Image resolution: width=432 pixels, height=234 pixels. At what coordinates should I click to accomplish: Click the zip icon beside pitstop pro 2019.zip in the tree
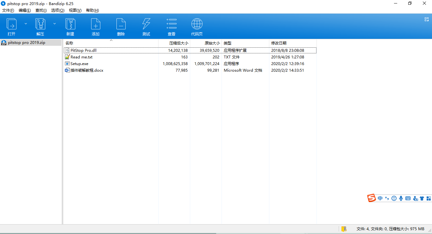tap(4, 43)
